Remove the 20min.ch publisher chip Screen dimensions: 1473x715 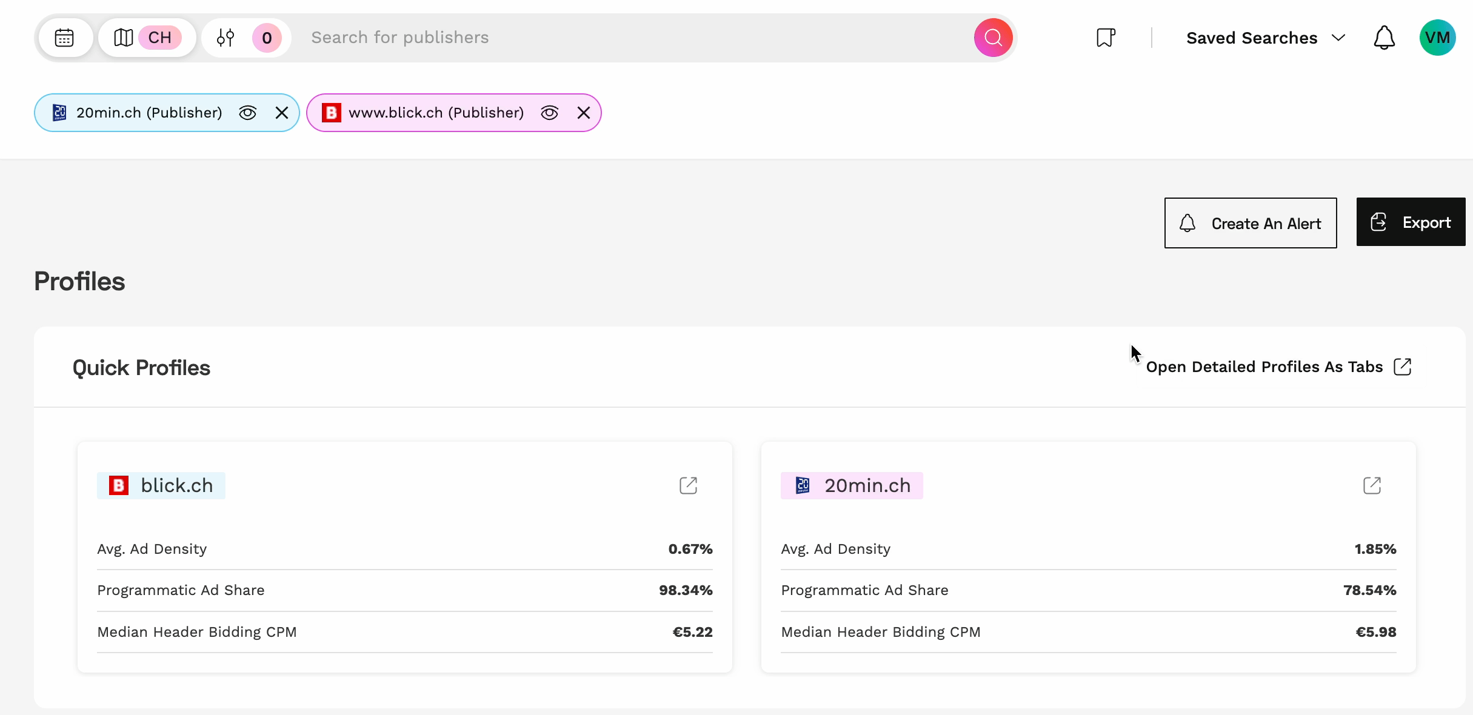(282, 113)
